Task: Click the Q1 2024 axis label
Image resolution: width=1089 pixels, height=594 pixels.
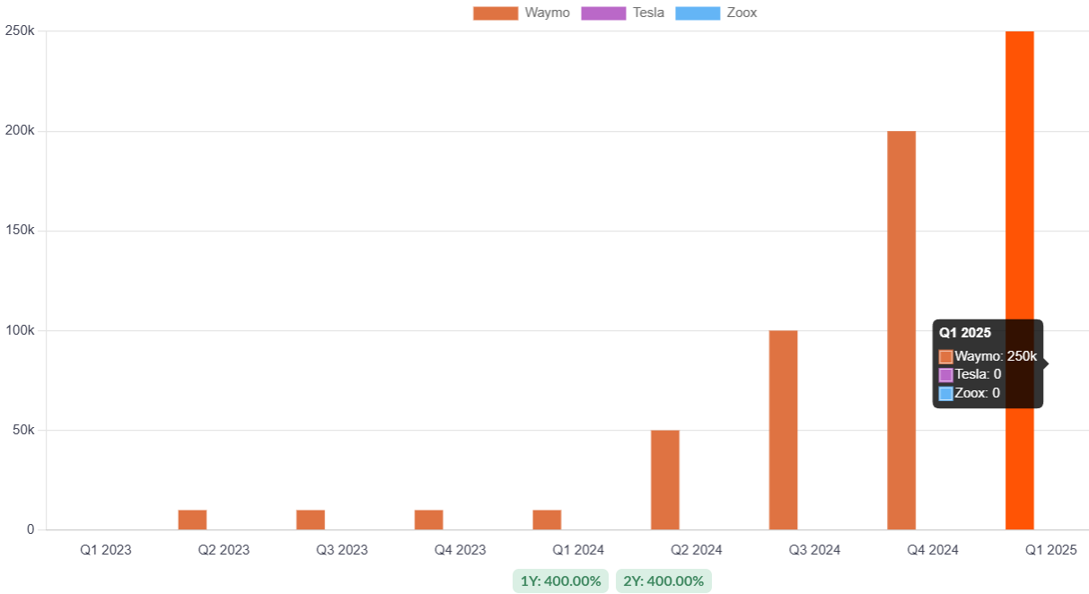Action: pos(578,550)
